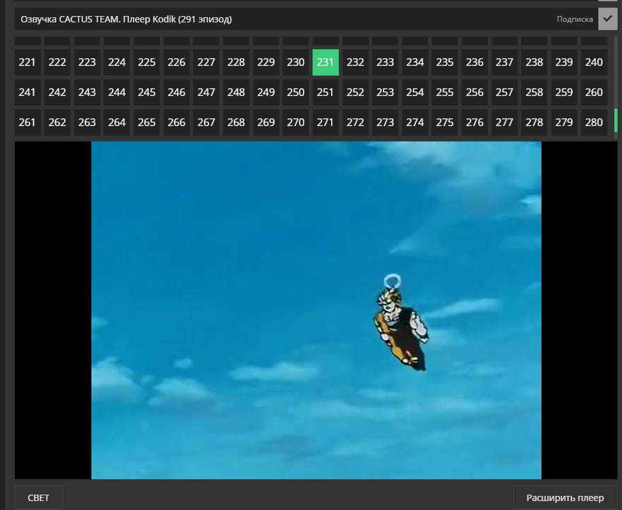
Task: Choose episode 258
Action: click(x=534, y=93)
